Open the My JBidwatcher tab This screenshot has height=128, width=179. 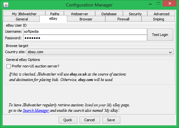coord(24,14)
